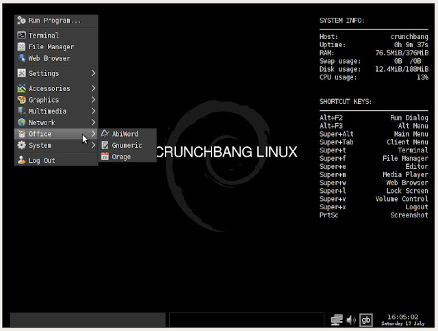This screenshot has width=438, height=331.
Task: Click the Orage calendar icon
Action: coord(105,157)
